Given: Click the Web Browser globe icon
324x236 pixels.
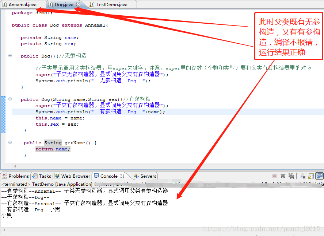Looking at the screenshot, I should [x=57, y=176].
